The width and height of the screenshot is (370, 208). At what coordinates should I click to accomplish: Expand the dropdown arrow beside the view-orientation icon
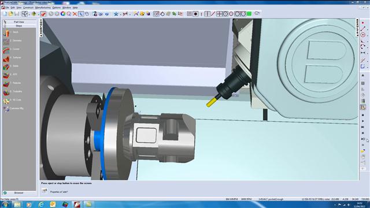pyautogui.click(x=29, y=14)
